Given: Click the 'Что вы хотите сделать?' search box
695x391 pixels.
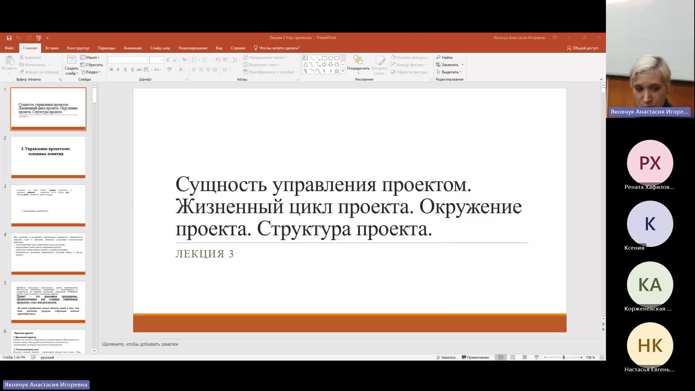Looking at the screenshot, I should (277, 48).
